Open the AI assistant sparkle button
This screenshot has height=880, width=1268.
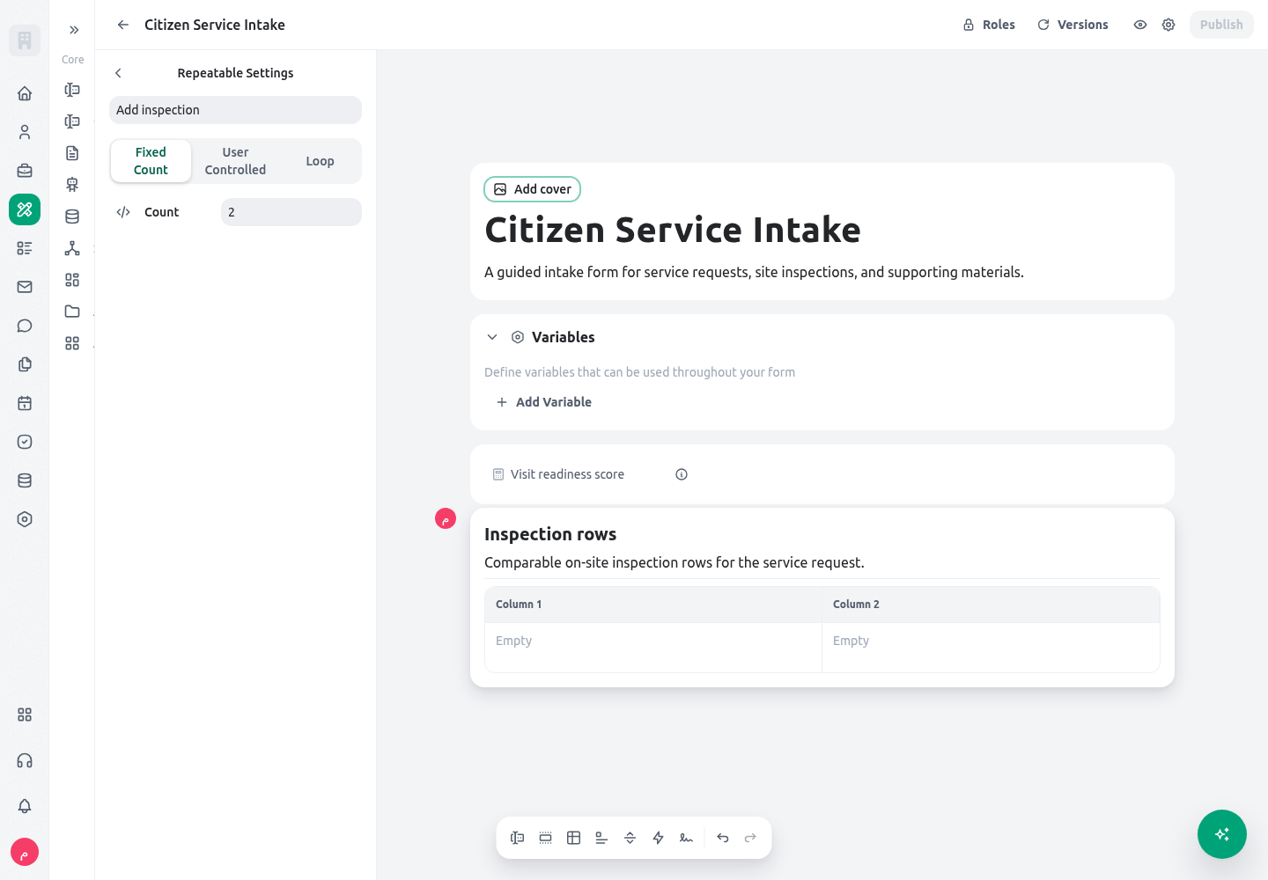(x=1222, y=834)
